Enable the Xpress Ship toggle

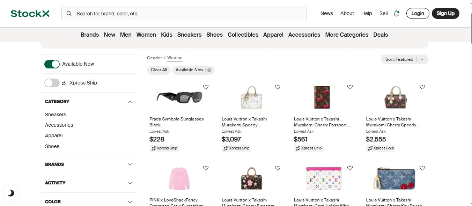tap(52, 83)
